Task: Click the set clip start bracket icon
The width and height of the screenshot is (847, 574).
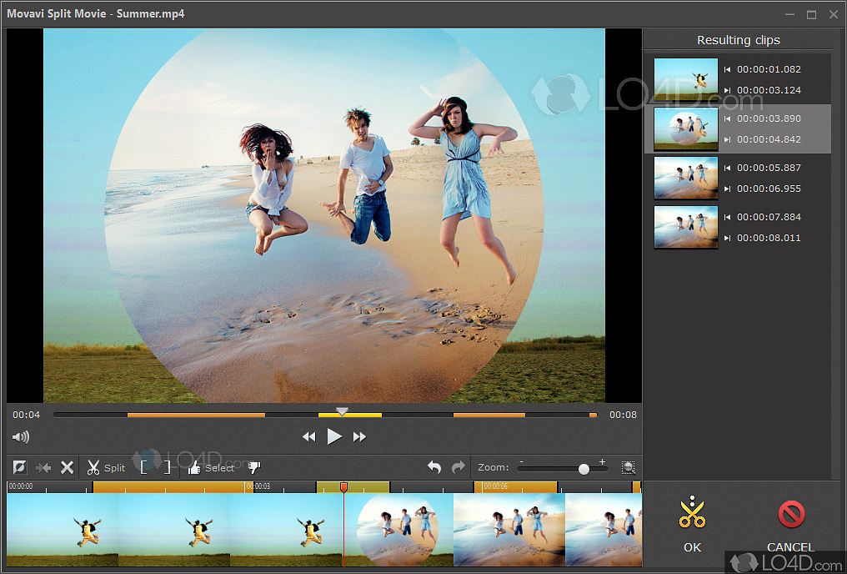Action: click(x=143, y=467)
